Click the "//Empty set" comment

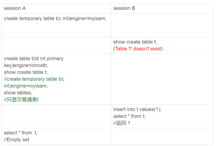point(17,139)
